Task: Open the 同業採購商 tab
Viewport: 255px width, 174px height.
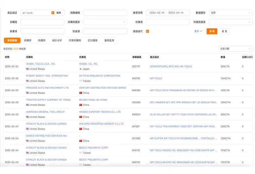Action: coord(75,40)
